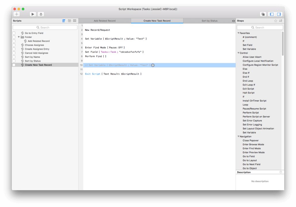Screen dimensions: 296x207
Task: Select Perform Script on Server step
Action: coord(256,117)
